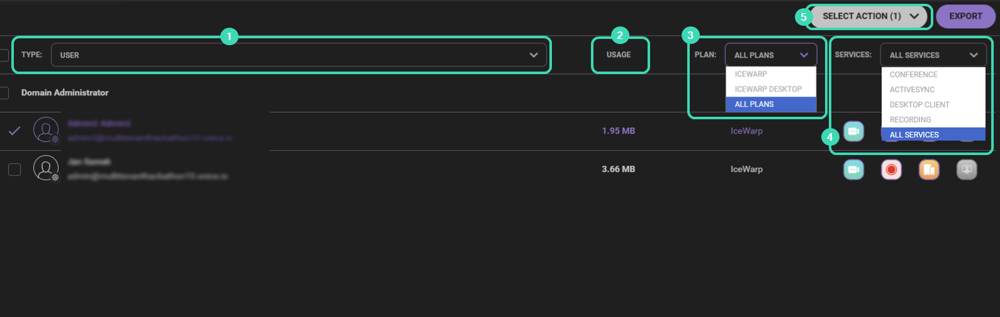Screen dimensions: 1000x317
Task: Collapse the Services dropdown showing ALL SERVICES
Action: click(933, 55)
